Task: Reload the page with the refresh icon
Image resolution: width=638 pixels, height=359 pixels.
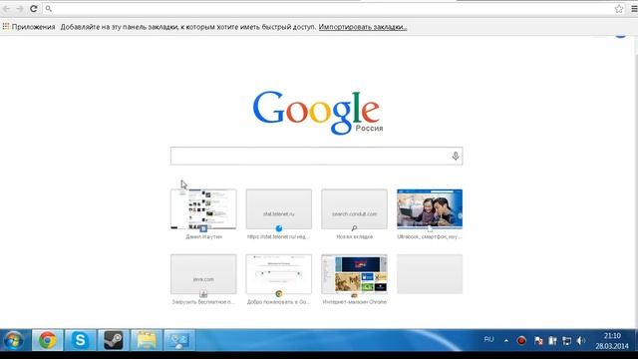Action: click(33, 9)
